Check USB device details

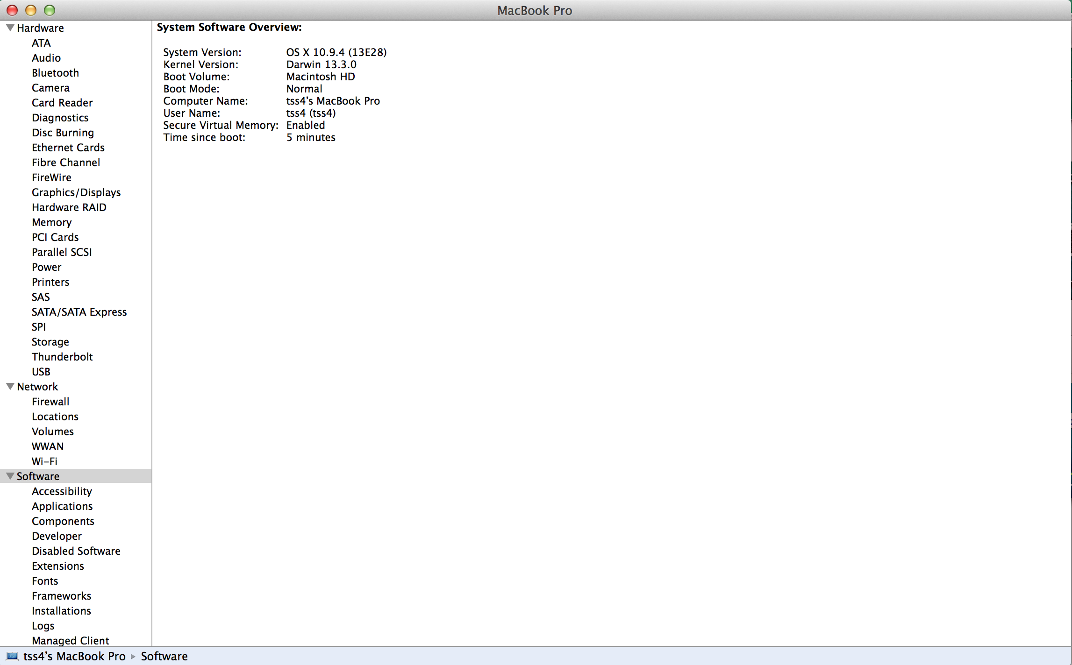(41, 371)
